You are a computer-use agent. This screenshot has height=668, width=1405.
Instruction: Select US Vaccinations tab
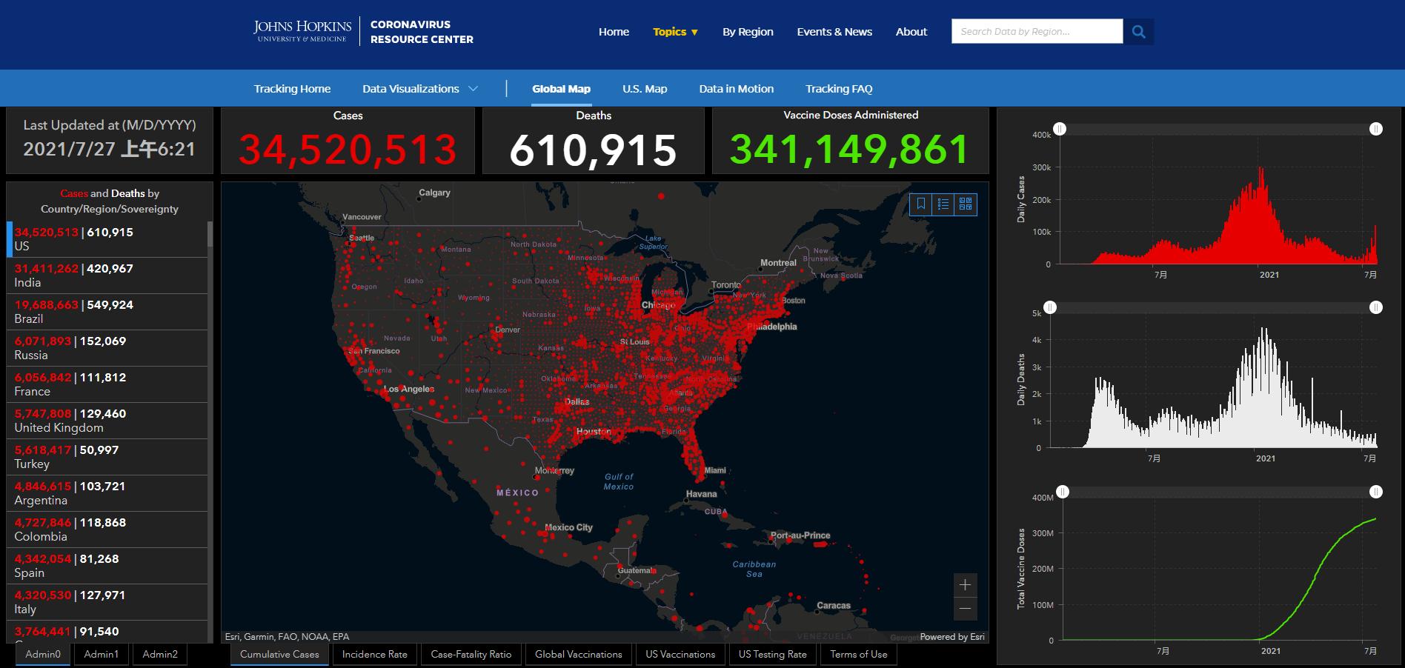(x=680, y=655)
